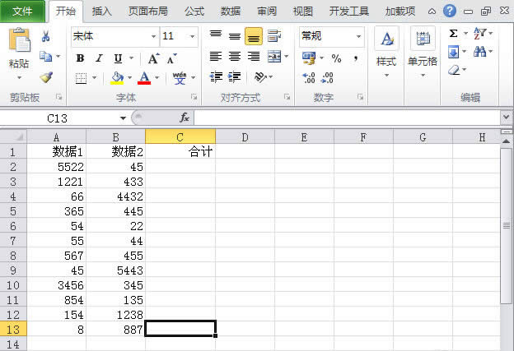Switch to the 数据 tab

click(231, 12)
